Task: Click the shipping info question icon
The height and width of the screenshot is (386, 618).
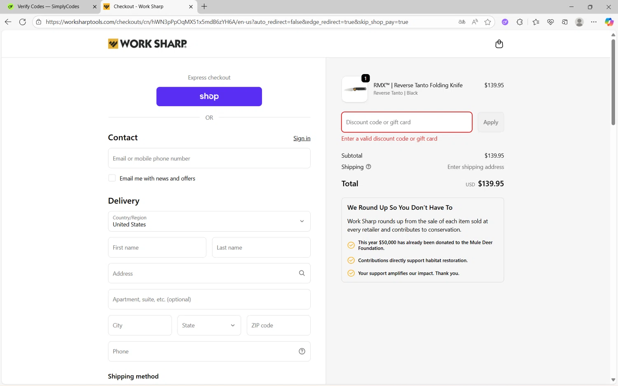Action: (368, 167)
